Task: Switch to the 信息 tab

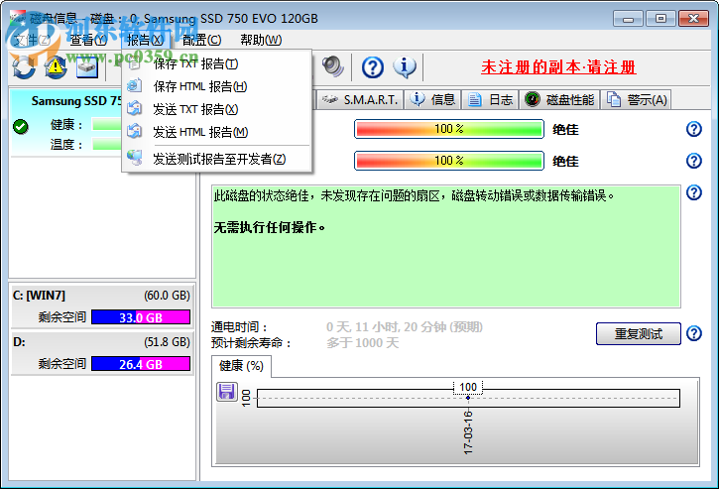Action: point(432,99)
